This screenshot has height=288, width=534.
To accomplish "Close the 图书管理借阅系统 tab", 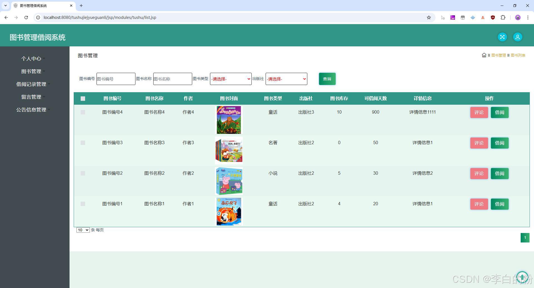I will (x=71, y=6).
